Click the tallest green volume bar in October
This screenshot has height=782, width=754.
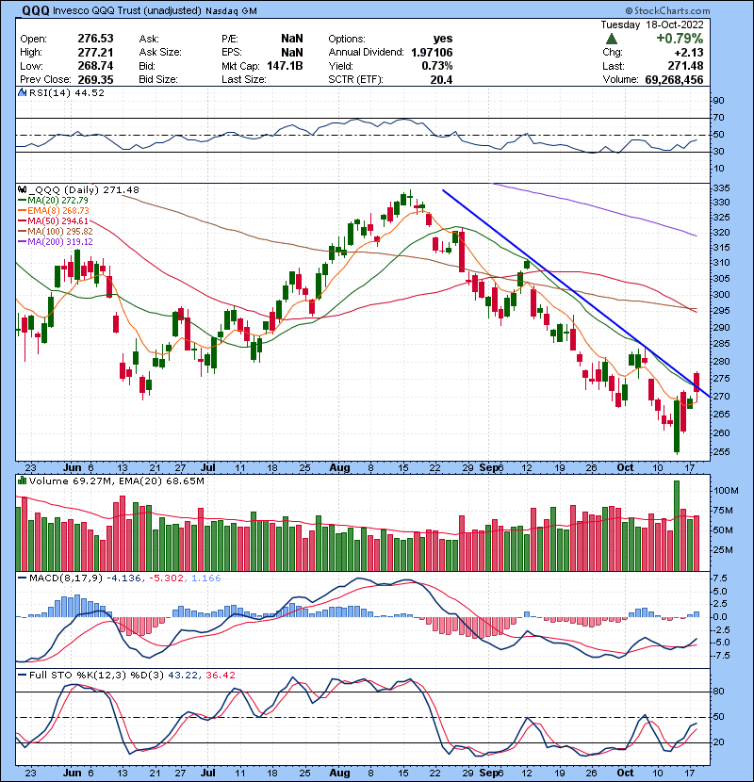click(x=677, y=526)
